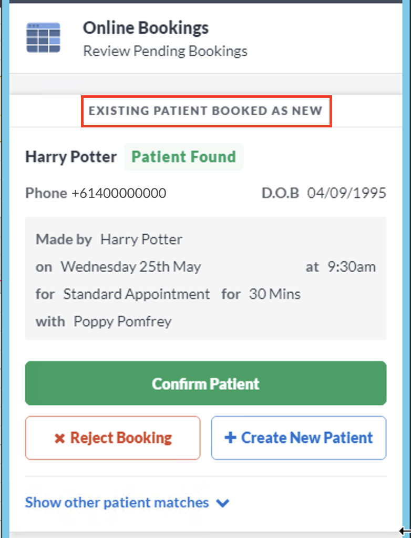Click the Online Bookings panel title
The width and height of the screenshot is (411, 538).
point(146,28)
